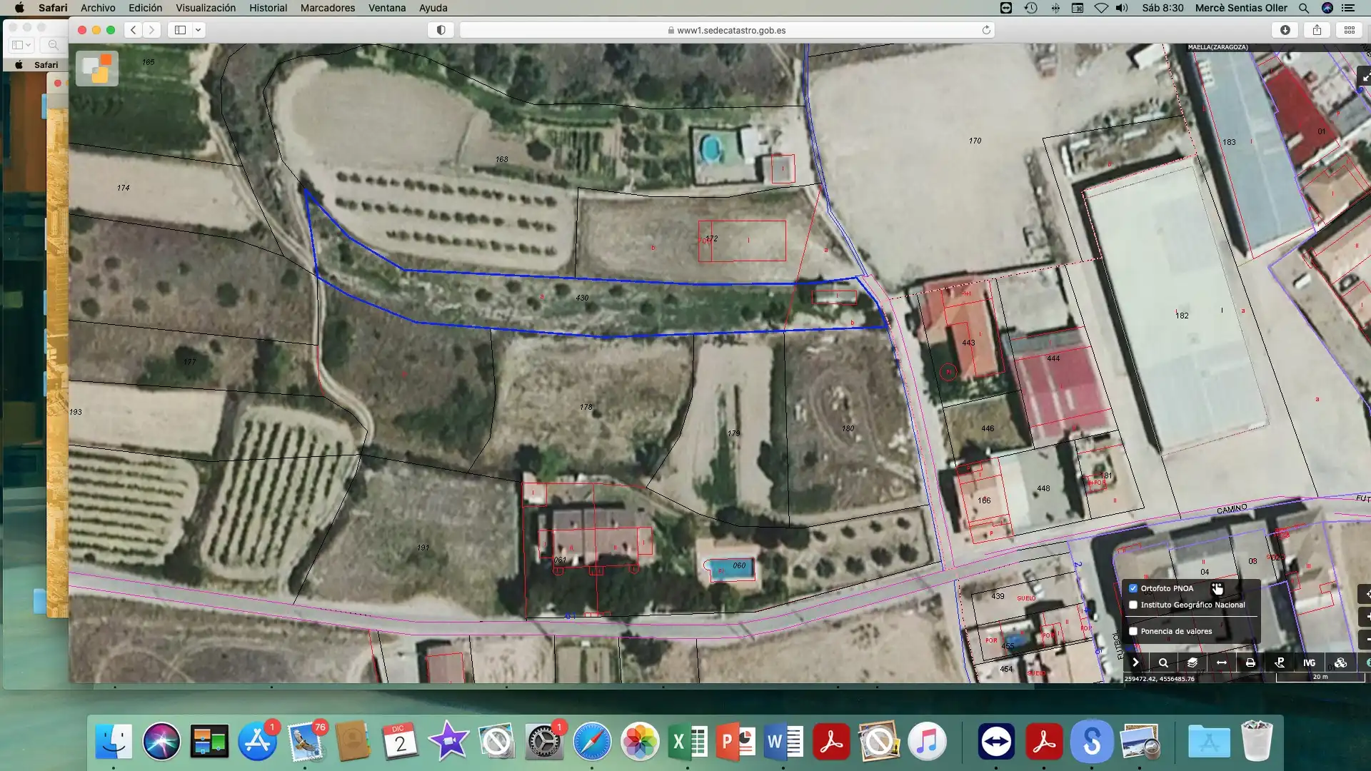Click the TeamViewer menu bar icon

coord(1006,8)
